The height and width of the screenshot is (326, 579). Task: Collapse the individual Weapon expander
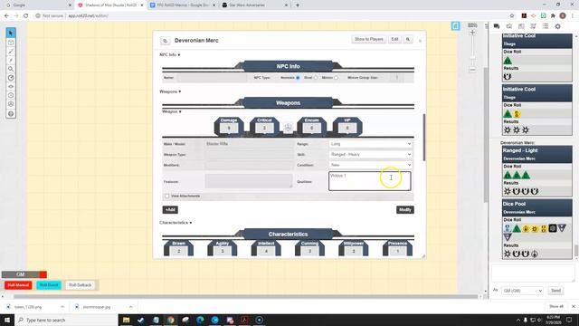(x=172, y=111)
